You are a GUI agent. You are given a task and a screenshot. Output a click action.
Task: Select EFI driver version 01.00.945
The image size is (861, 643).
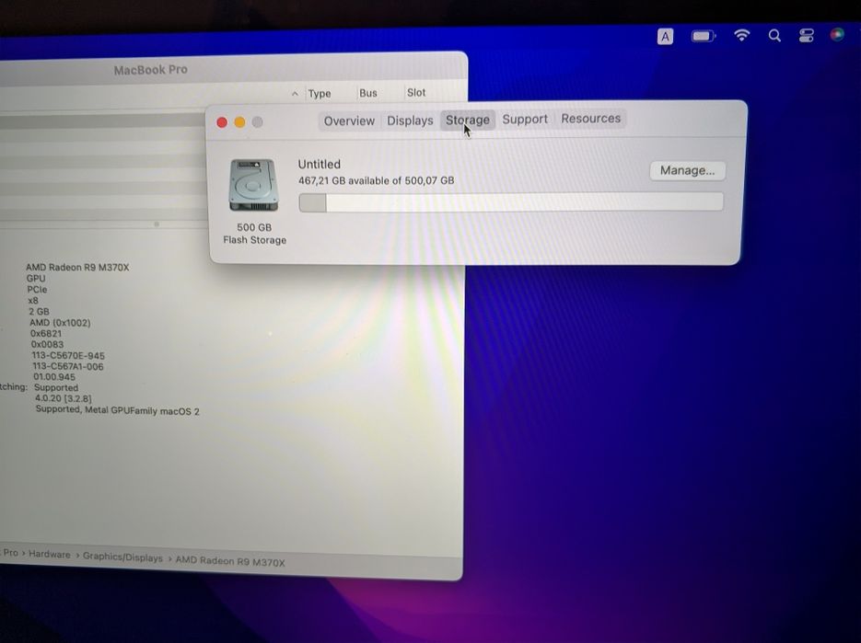pyautogui.click(x=54, y=377)
